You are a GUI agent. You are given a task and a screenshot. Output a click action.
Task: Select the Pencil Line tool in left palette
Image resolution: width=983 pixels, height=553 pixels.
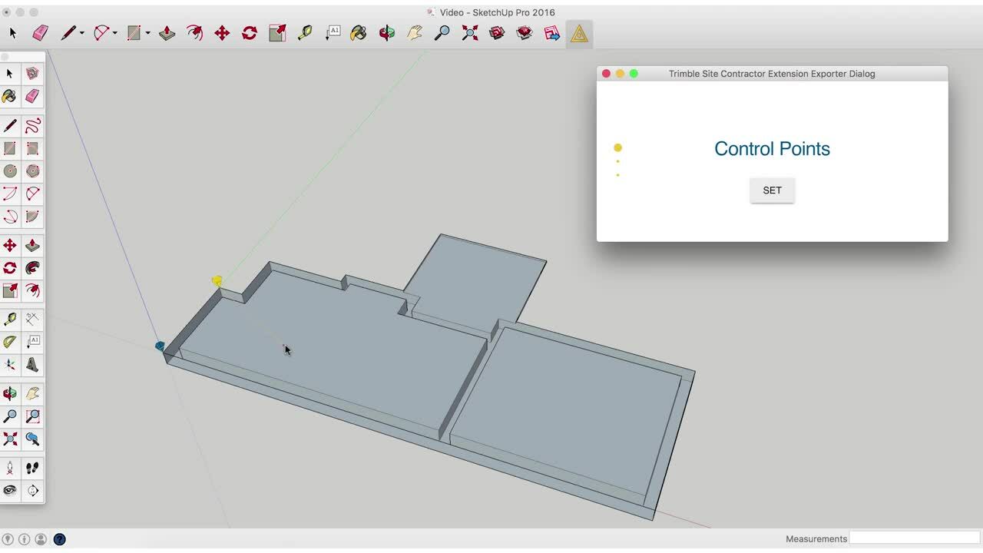[x=10, y=126]
